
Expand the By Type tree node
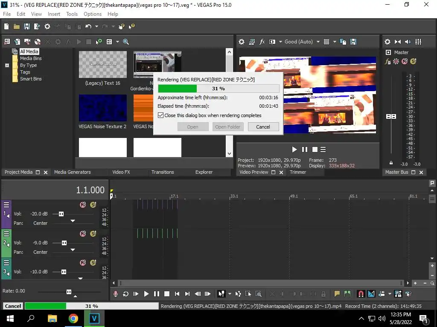[x=7, y=65]
